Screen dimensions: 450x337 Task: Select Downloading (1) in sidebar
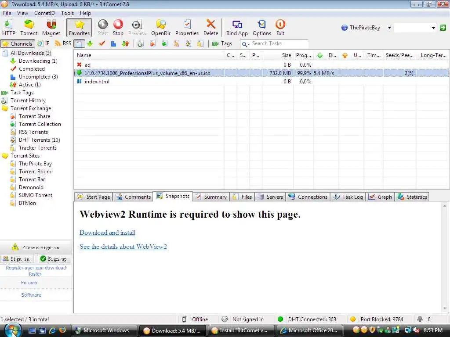[38, 61]
